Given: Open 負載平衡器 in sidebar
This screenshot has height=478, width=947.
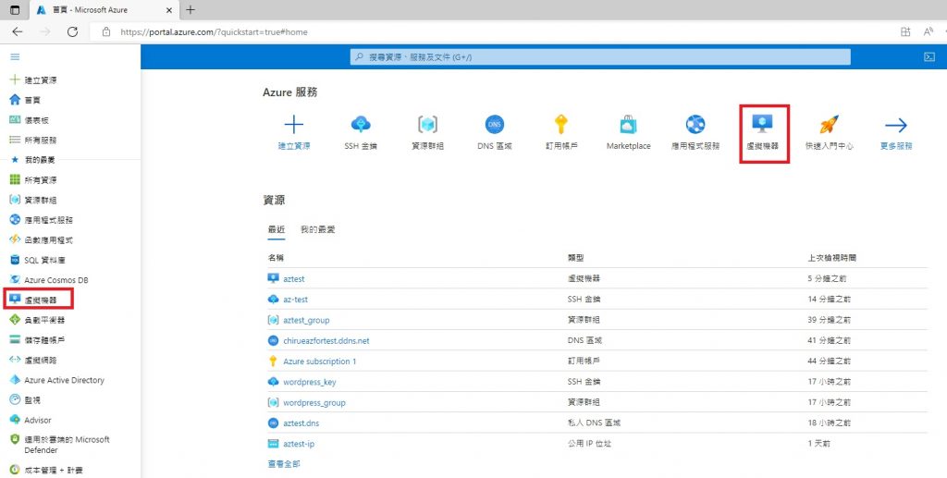Looking at the screenshot, I should pos(44,320).
